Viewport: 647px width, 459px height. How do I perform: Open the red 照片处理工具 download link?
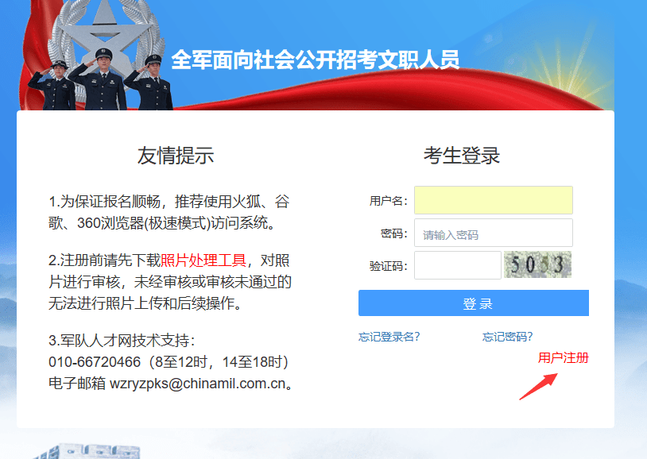203,260
